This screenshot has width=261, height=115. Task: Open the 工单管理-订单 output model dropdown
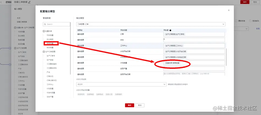tap(151, 24)
